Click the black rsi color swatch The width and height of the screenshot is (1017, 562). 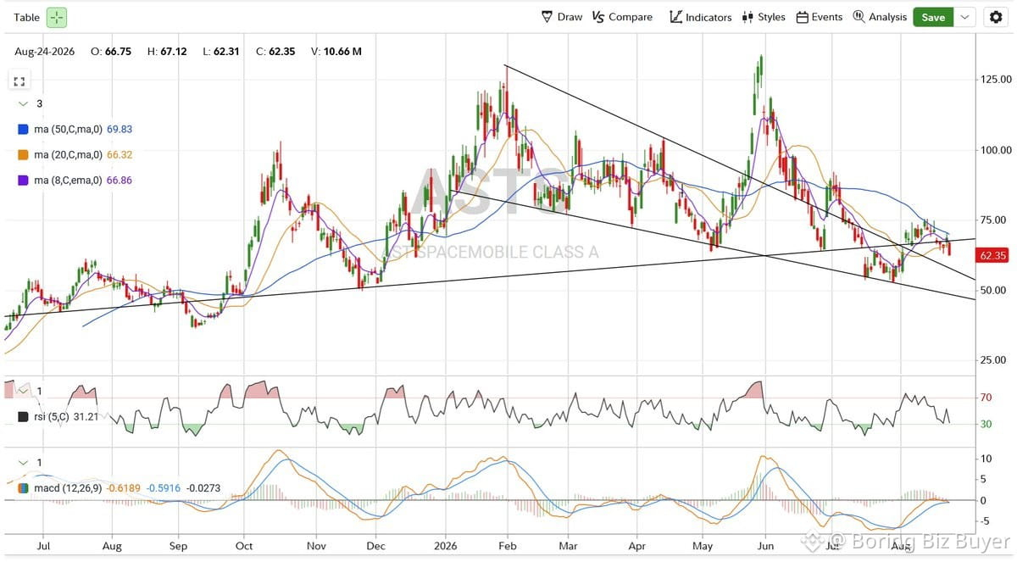coord(23,417)
